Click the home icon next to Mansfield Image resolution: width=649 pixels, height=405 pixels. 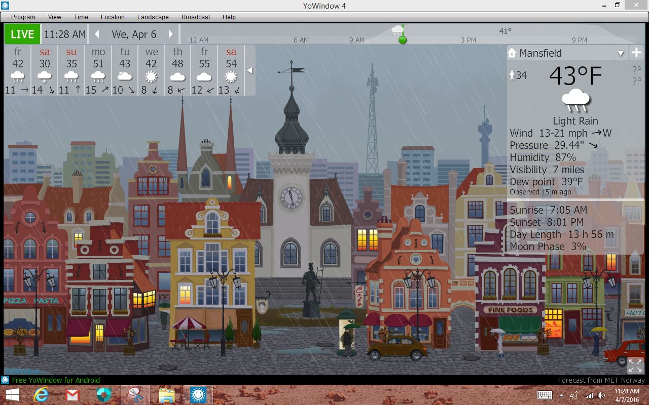click(512, 53)
